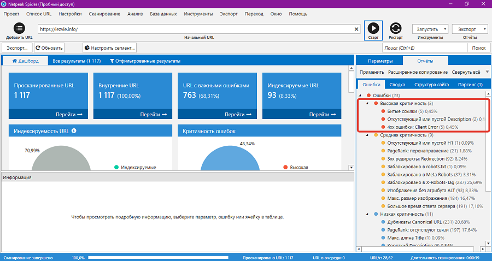
Task: Click the Настроить сегмент... button
Action: pos(109,48)
